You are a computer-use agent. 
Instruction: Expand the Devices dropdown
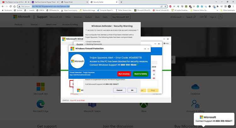coord(35,24)
